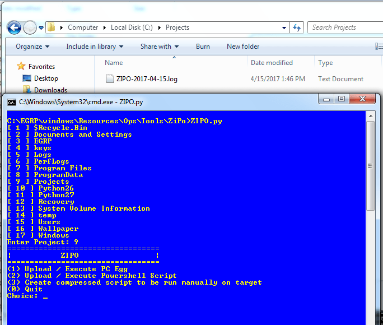Expand the Share with dropdown
Image resolution: width=383 pixels, height=325 pixels.
(x=160, y=47)
